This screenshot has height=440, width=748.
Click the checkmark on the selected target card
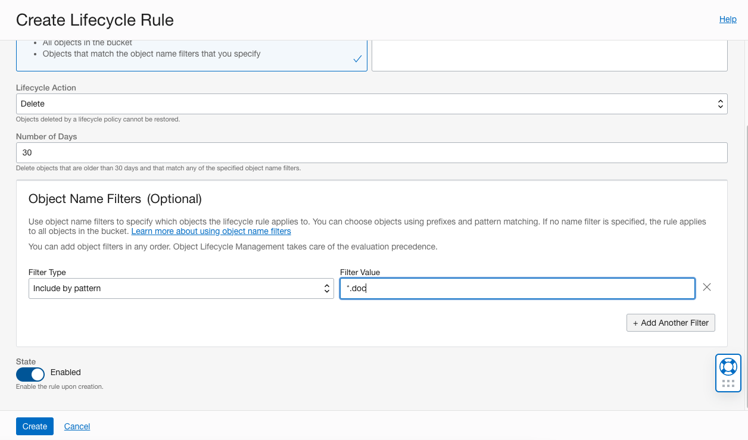pos(357,59)
